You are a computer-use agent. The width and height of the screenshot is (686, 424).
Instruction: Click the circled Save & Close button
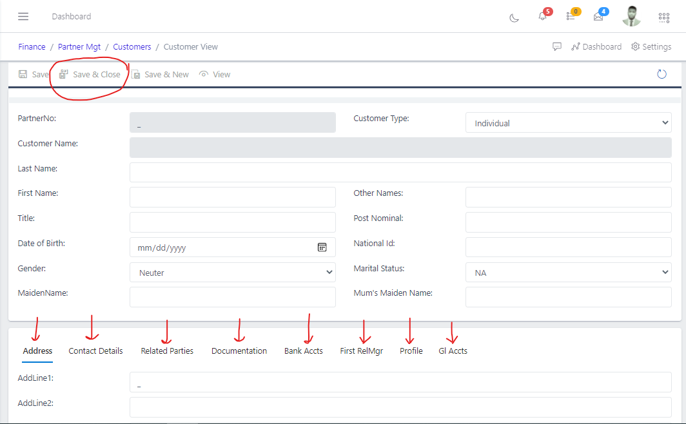pyautogui.click(x=89, y=74)
